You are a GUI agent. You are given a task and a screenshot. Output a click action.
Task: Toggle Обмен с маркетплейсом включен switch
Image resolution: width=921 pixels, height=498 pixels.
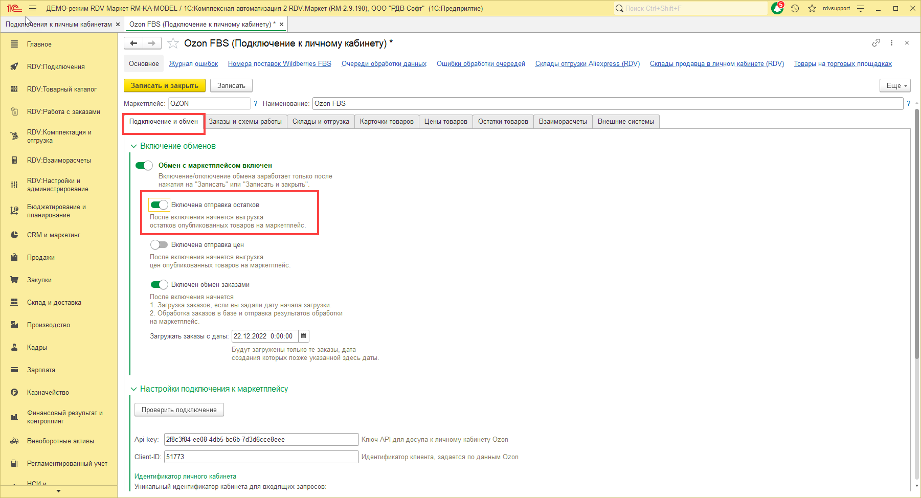click(144, 165)
